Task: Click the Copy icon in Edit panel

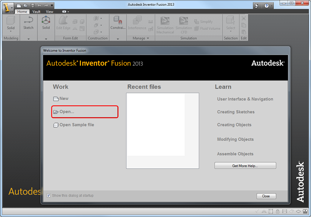Action: (244, 25)
